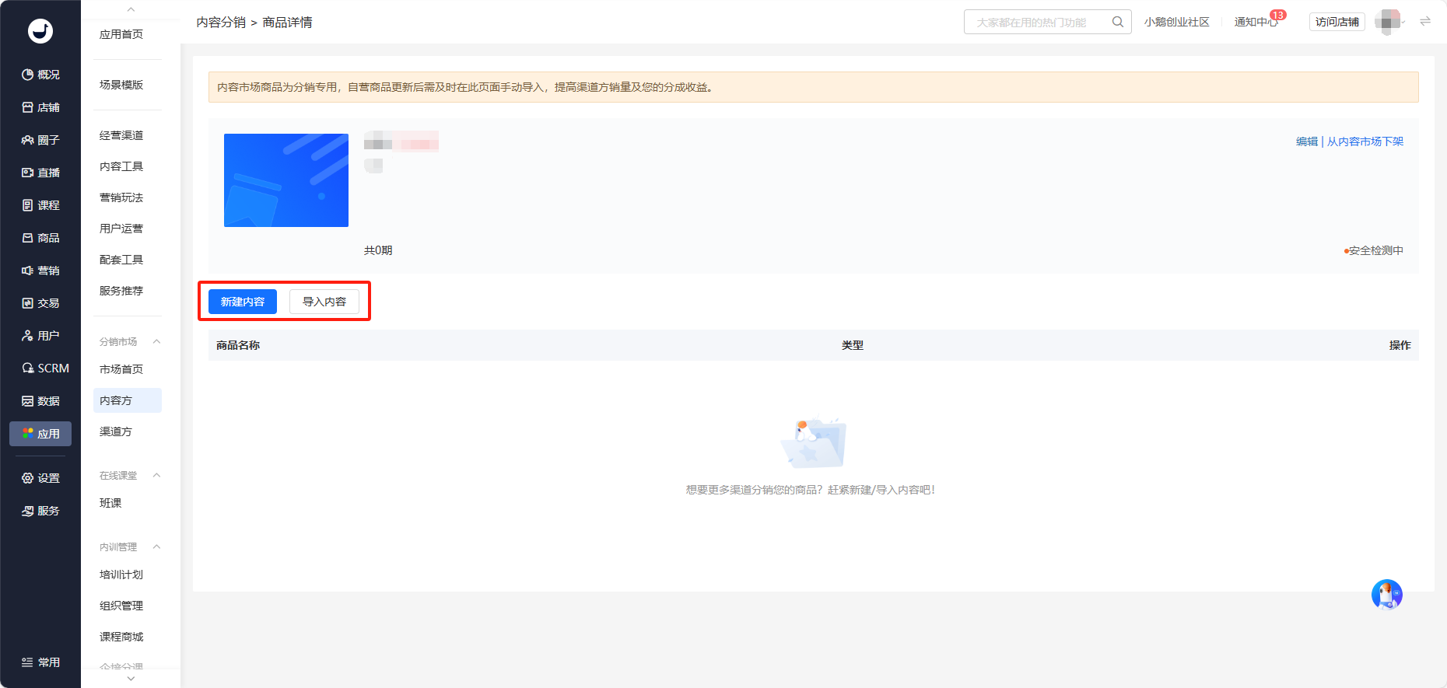Open 商品 products section

40,238
